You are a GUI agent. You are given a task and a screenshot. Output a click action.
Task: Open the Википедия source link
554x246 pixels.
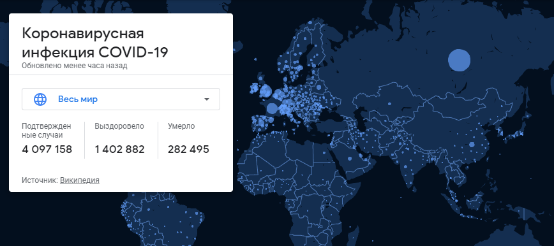point(80,180)
